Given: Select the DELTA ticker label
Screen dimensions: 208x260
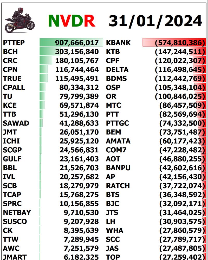Looking at the screenshot, I should click(x=117, y=70).
